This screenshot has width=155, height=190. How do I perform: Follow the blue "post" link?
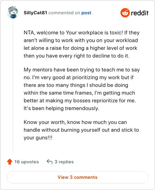(x=86, y=13)
